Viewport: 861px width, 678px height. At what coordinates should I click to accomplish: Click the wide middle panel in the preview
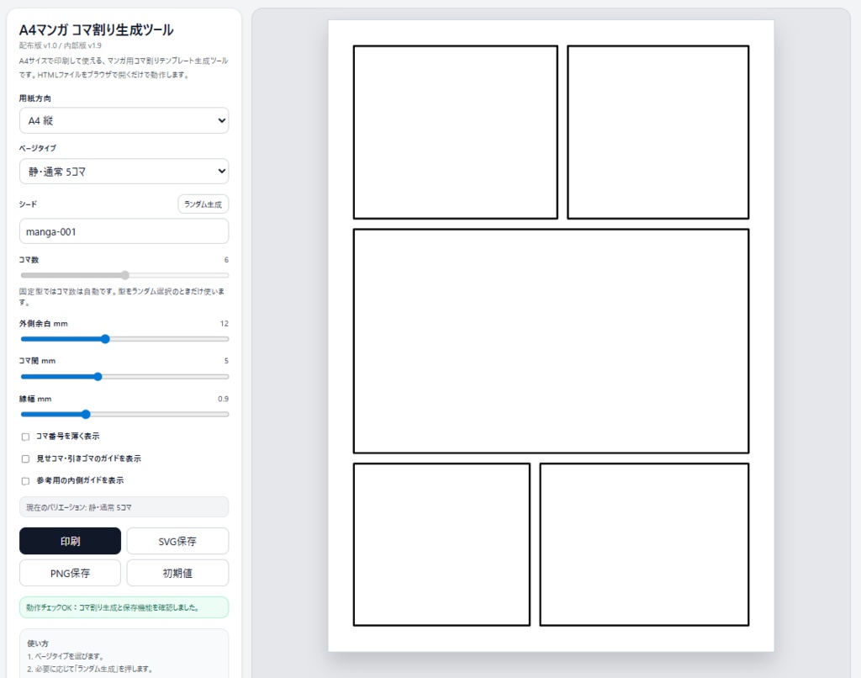[551, 342]
